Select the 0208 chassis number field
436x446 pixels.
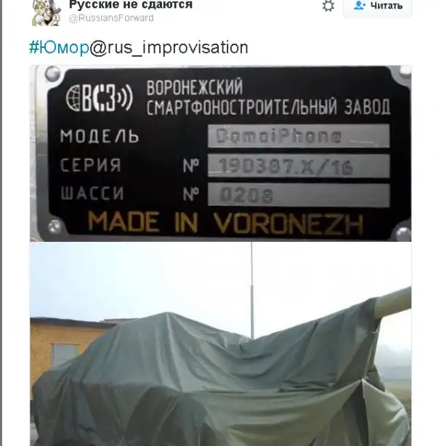(299, 195)
